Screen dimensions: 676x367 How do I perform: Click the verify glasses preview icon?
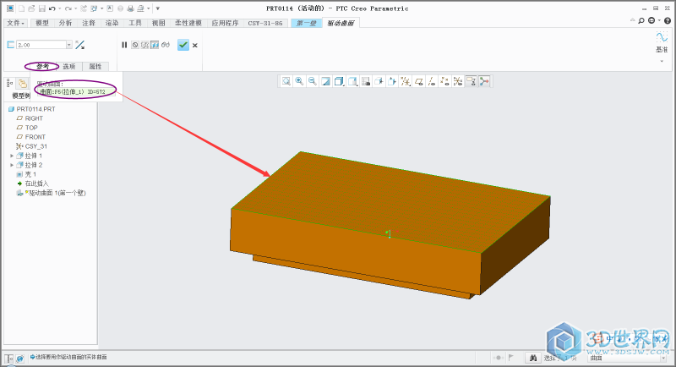(x=166, y=45)
